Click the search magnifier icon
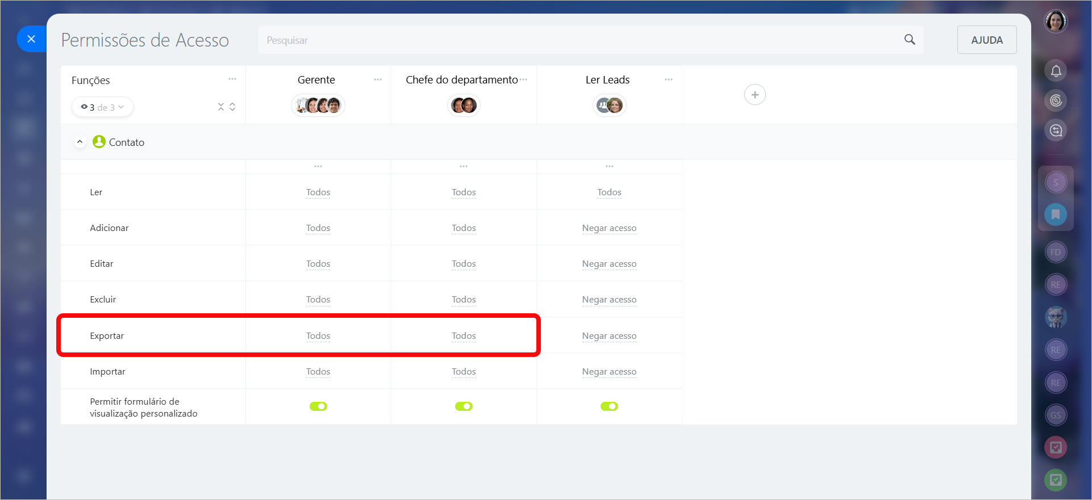The height and width of the screenshot is (500, 1092). 910,39
